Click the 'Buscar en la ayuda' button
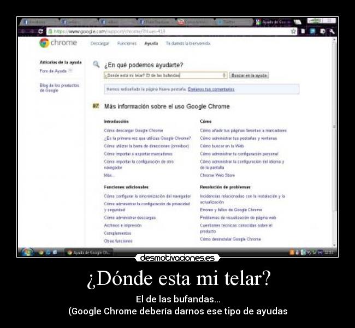Viewport: 355px width, 328px height. 249,75
